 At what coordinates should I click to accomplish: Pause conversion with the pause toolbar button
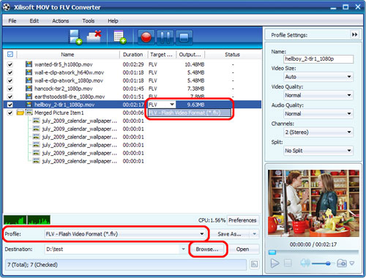pyautogui.click(x=165, y=37)
